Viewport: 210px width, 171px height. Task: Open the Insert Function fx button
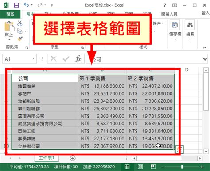(x=78, y=59)
